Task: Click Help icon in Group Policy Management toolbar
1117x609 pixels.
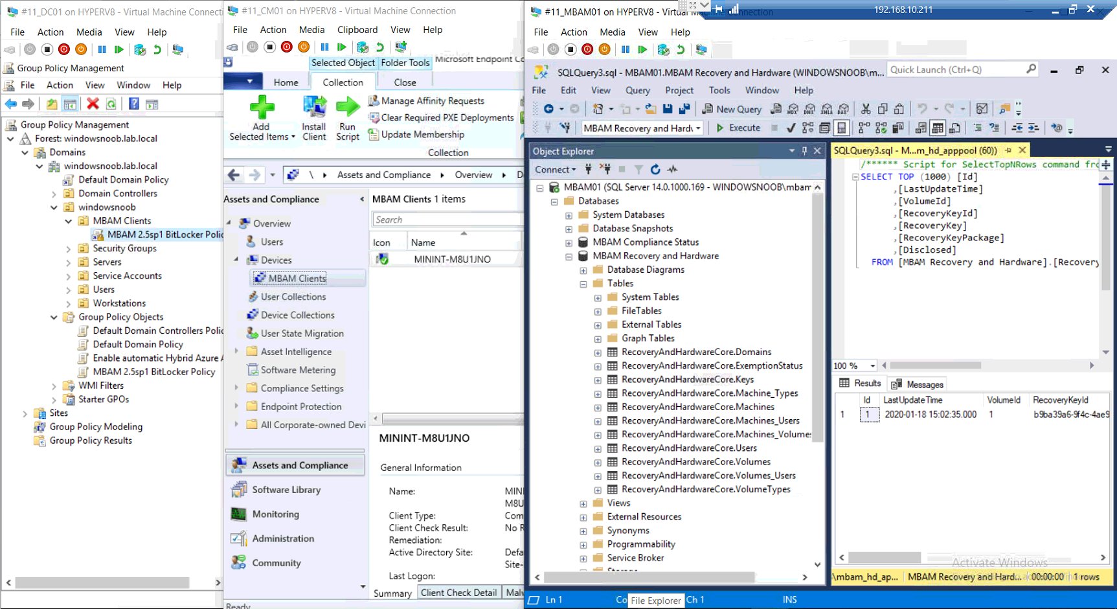Action: point(133,104)
